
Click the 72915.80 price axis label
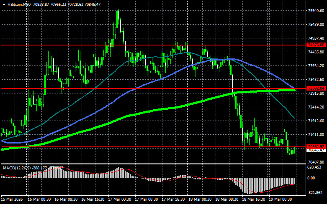(316, 93)
